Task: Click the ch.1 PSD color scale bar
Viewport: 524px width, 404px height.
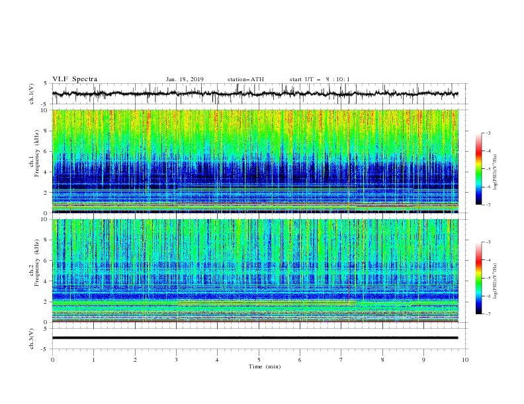Action: (478, 169)
